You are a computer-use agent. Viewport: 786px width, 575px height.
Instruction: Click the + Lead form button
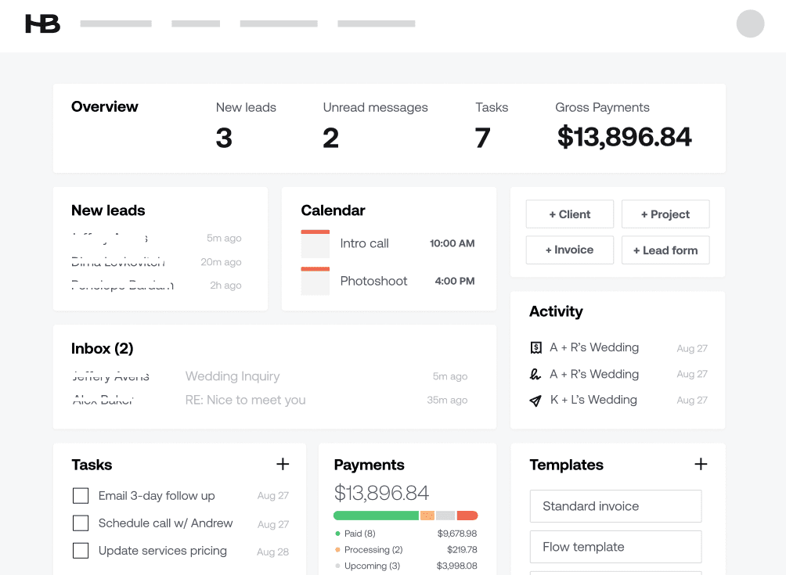pos(665,250)
